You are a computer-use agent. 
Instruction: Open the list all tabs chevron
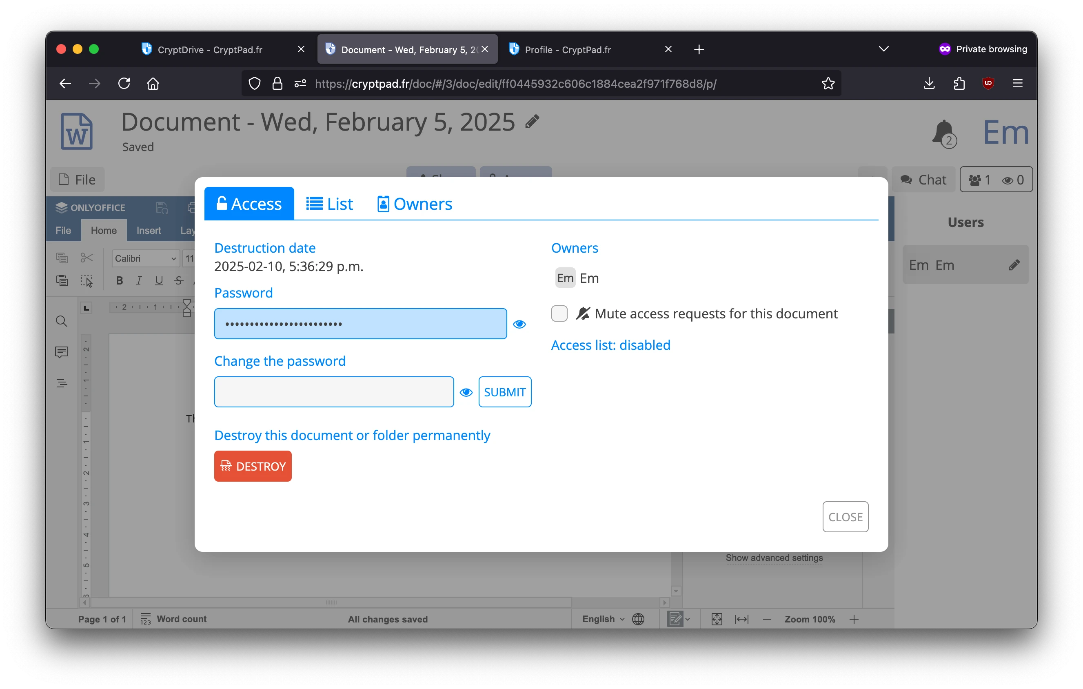pyautogui.click(x=883, y=49)
